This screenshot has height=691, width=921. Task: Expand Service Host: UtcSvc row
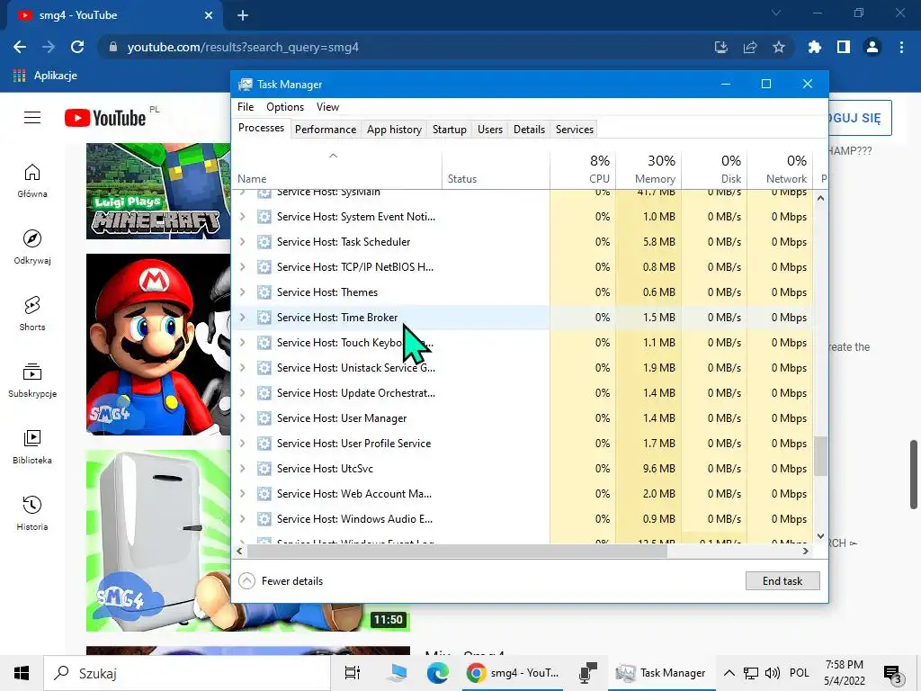click(x=243, y=468)
